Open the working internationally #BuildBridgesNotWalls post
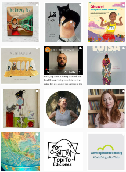This screenshot has width=126, height=172. (106, 152)
